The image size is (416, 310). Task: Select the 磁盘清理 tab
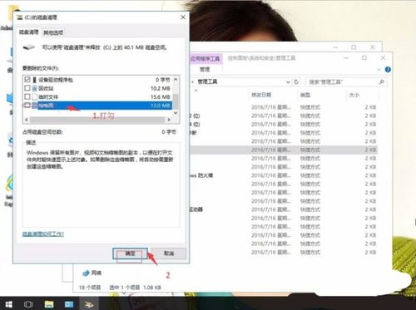[29, 32]
